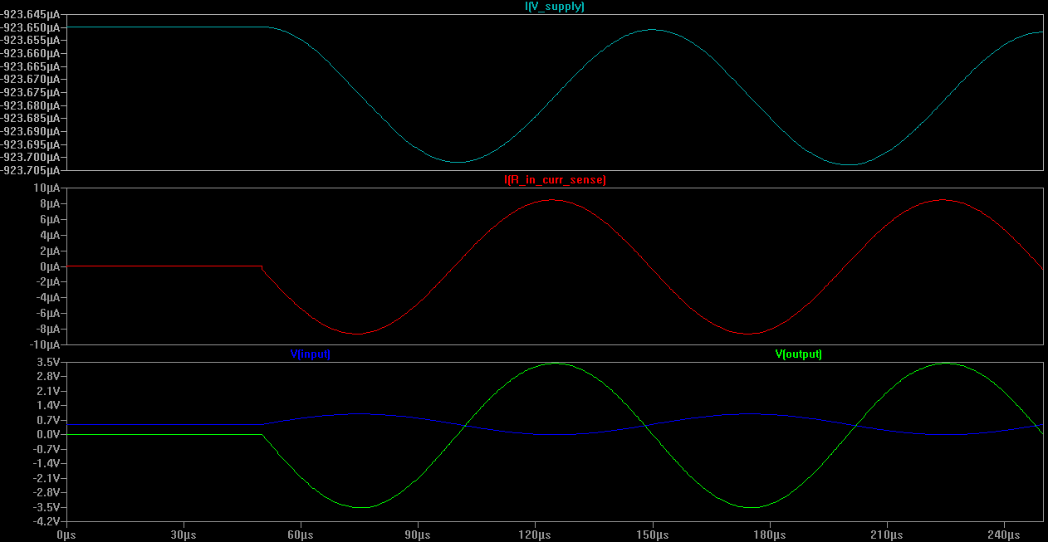
Task: Click the -923.645µA axis label
Action: coord(31,14)
